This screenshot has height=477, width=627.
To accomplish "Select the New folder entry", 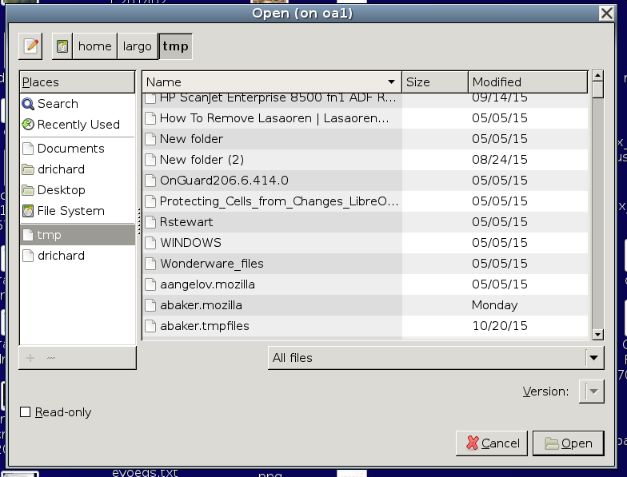I will point(365,139).
